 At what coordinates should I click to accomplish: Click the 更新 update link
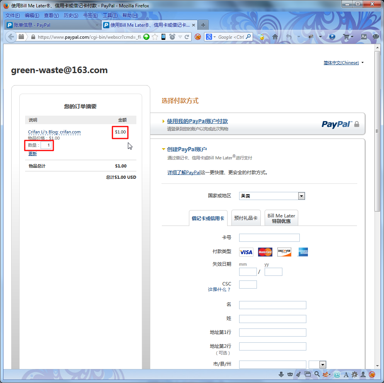(32, 154)
